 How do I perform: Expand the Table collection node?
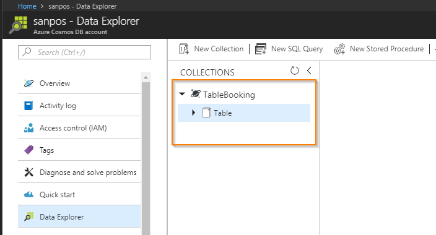click(193, 113)
